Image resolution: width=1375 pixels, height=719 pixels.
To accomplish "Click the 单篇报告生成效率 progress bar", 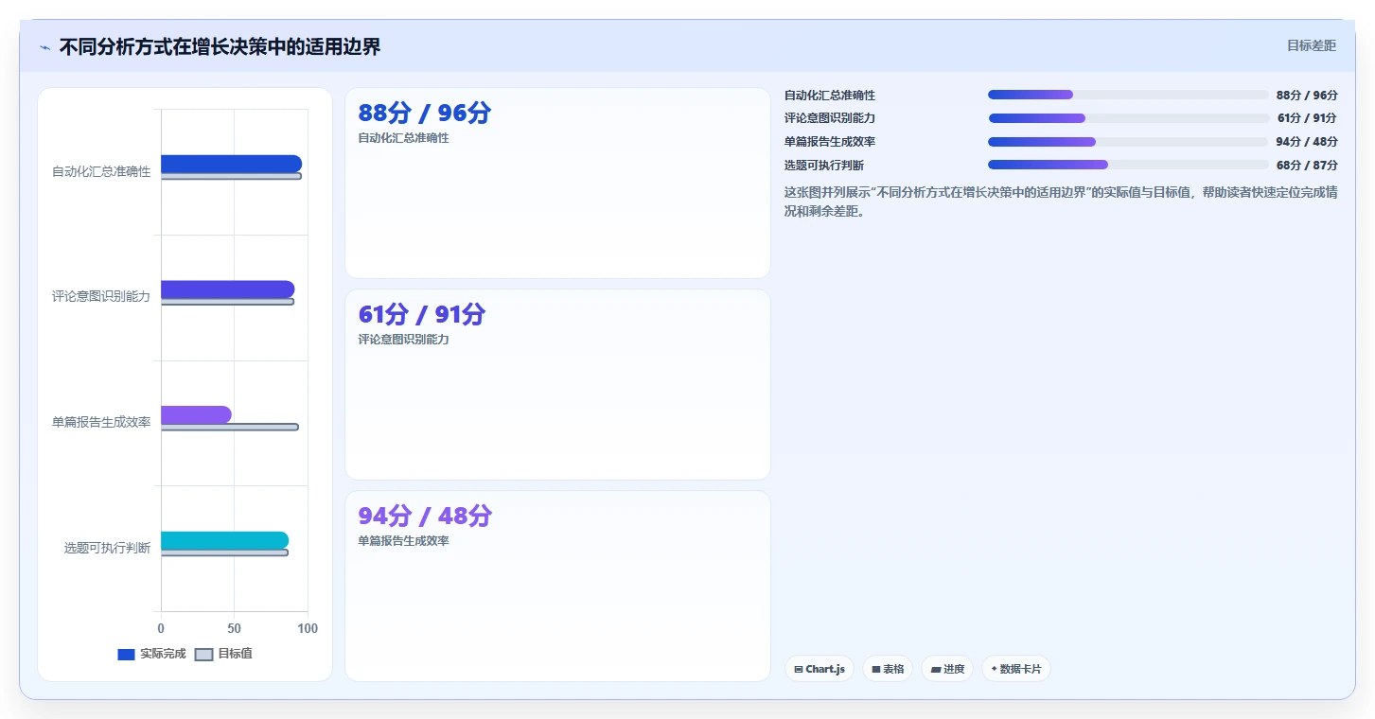I will (x=1128, y=142).
